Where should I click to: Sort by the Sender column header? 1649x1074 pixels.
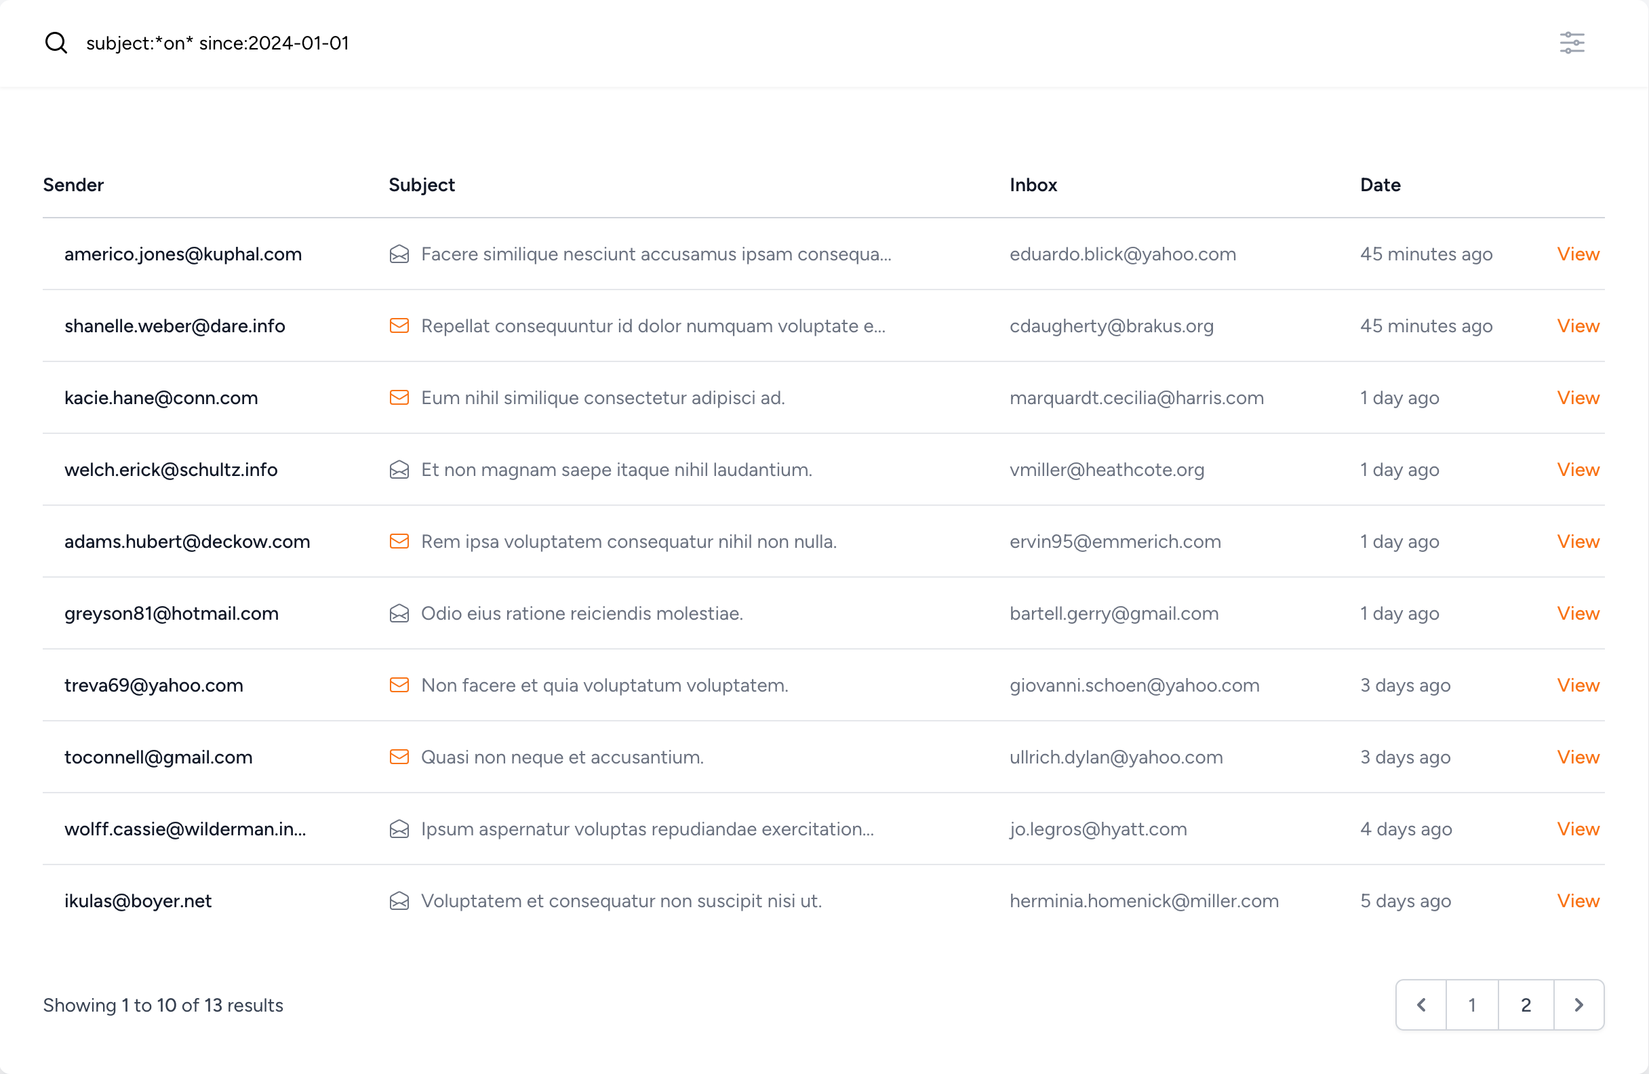point(73,184)
